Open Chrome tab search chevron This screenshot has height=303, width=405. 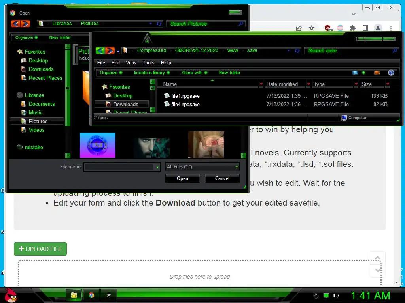pos(353,14)
